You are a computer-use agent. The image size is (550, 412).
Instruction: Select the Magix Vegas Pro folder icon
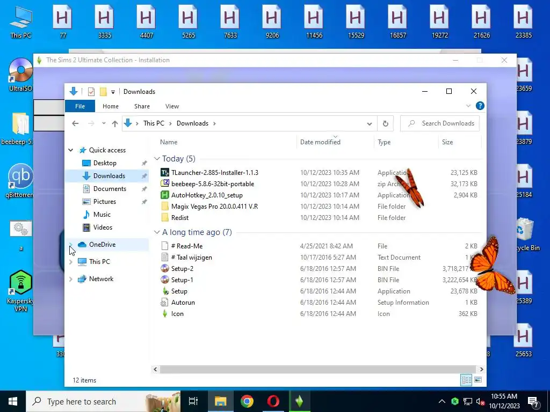165,207
